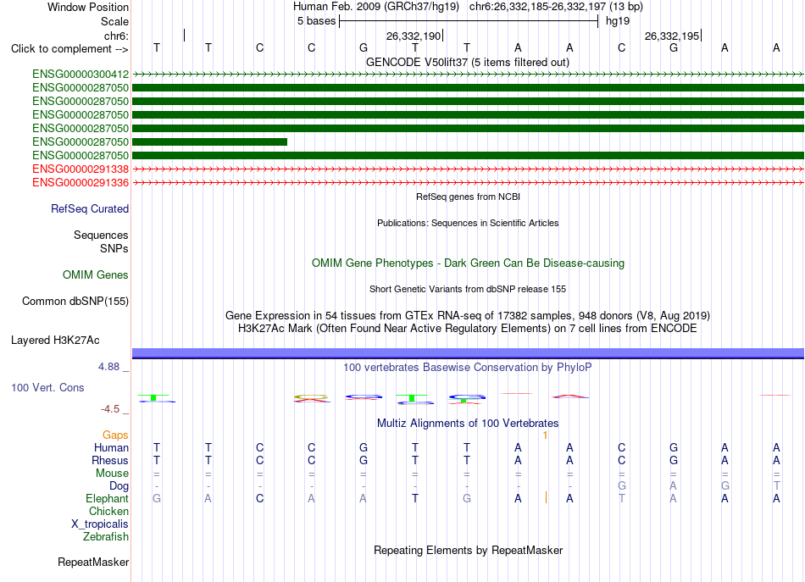This screenshot has height=582, width=805.
Task: Open 'Short Genetic Variants from dbSNP release 155'
Action: (x=468, y=289)
